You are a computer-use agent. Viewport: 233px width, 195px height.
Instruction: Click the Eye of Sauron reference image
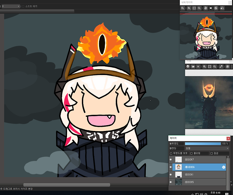[209, 103]
